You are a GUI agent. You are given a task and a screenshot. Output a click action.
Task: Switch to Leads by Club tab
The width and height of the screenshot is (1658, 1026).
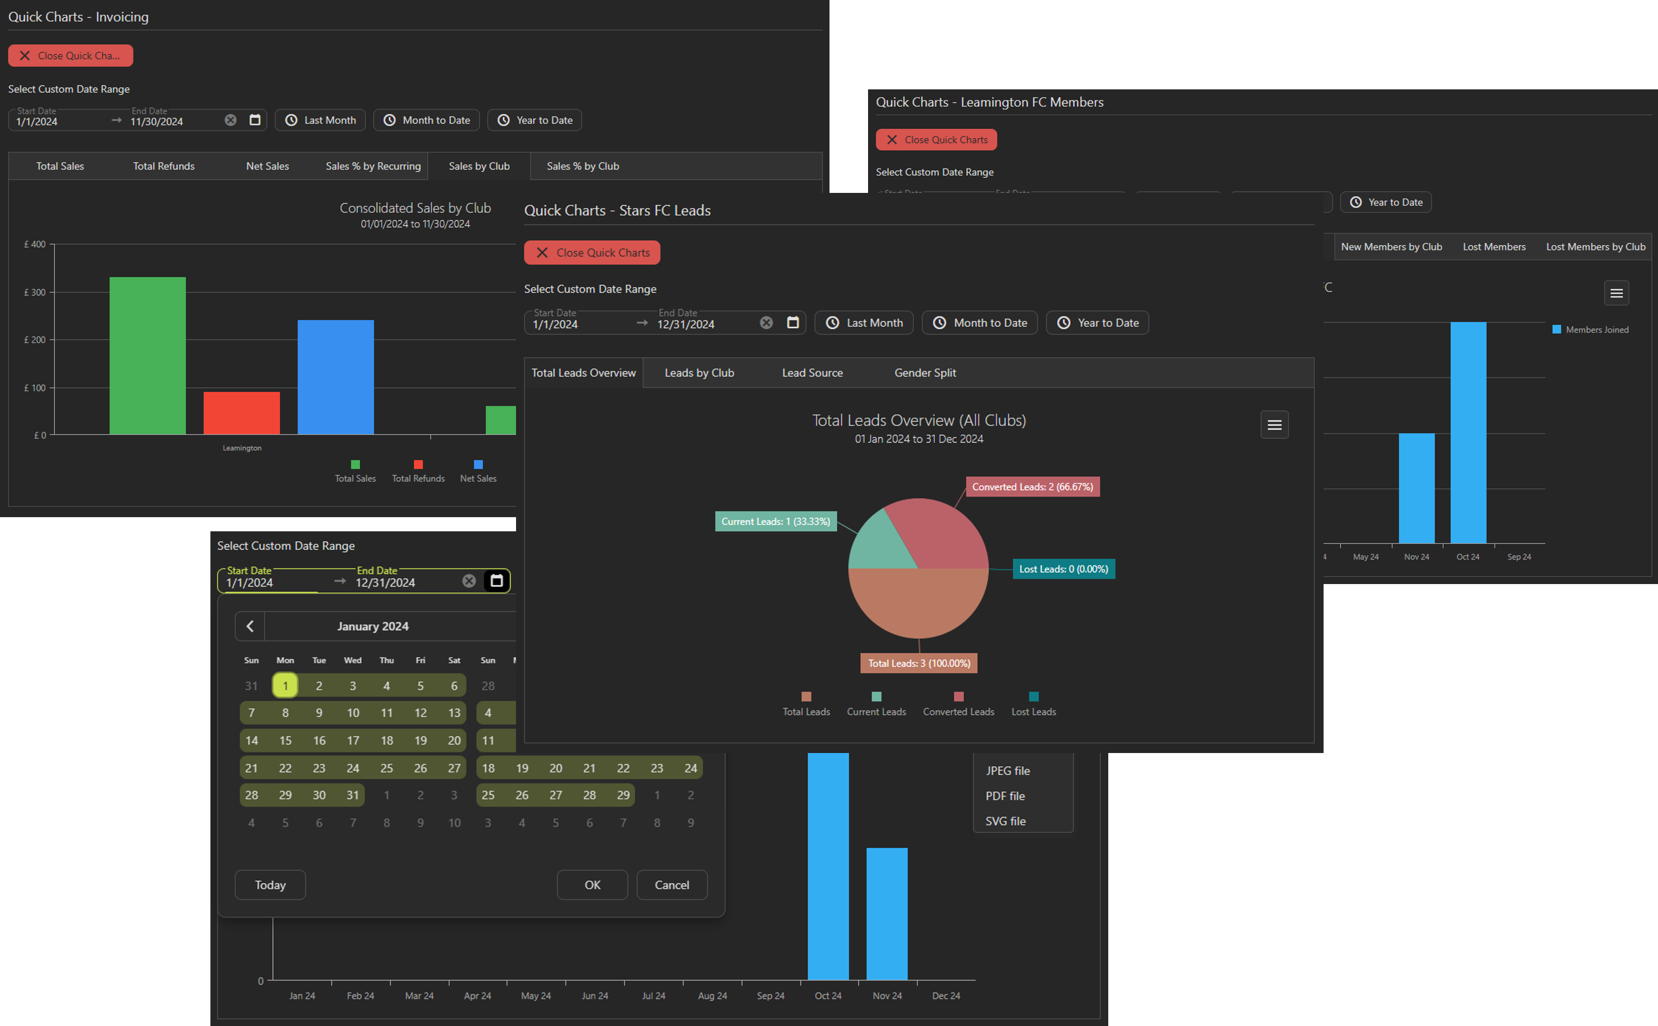(x=699, y=373)
